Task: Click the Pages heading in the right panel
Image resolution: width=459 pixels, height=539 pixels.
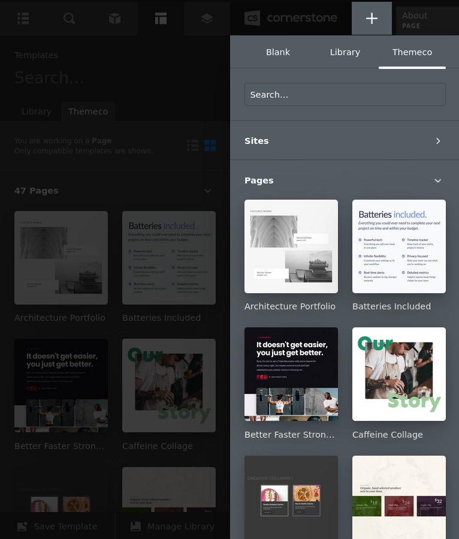Action: click(259, 180)
